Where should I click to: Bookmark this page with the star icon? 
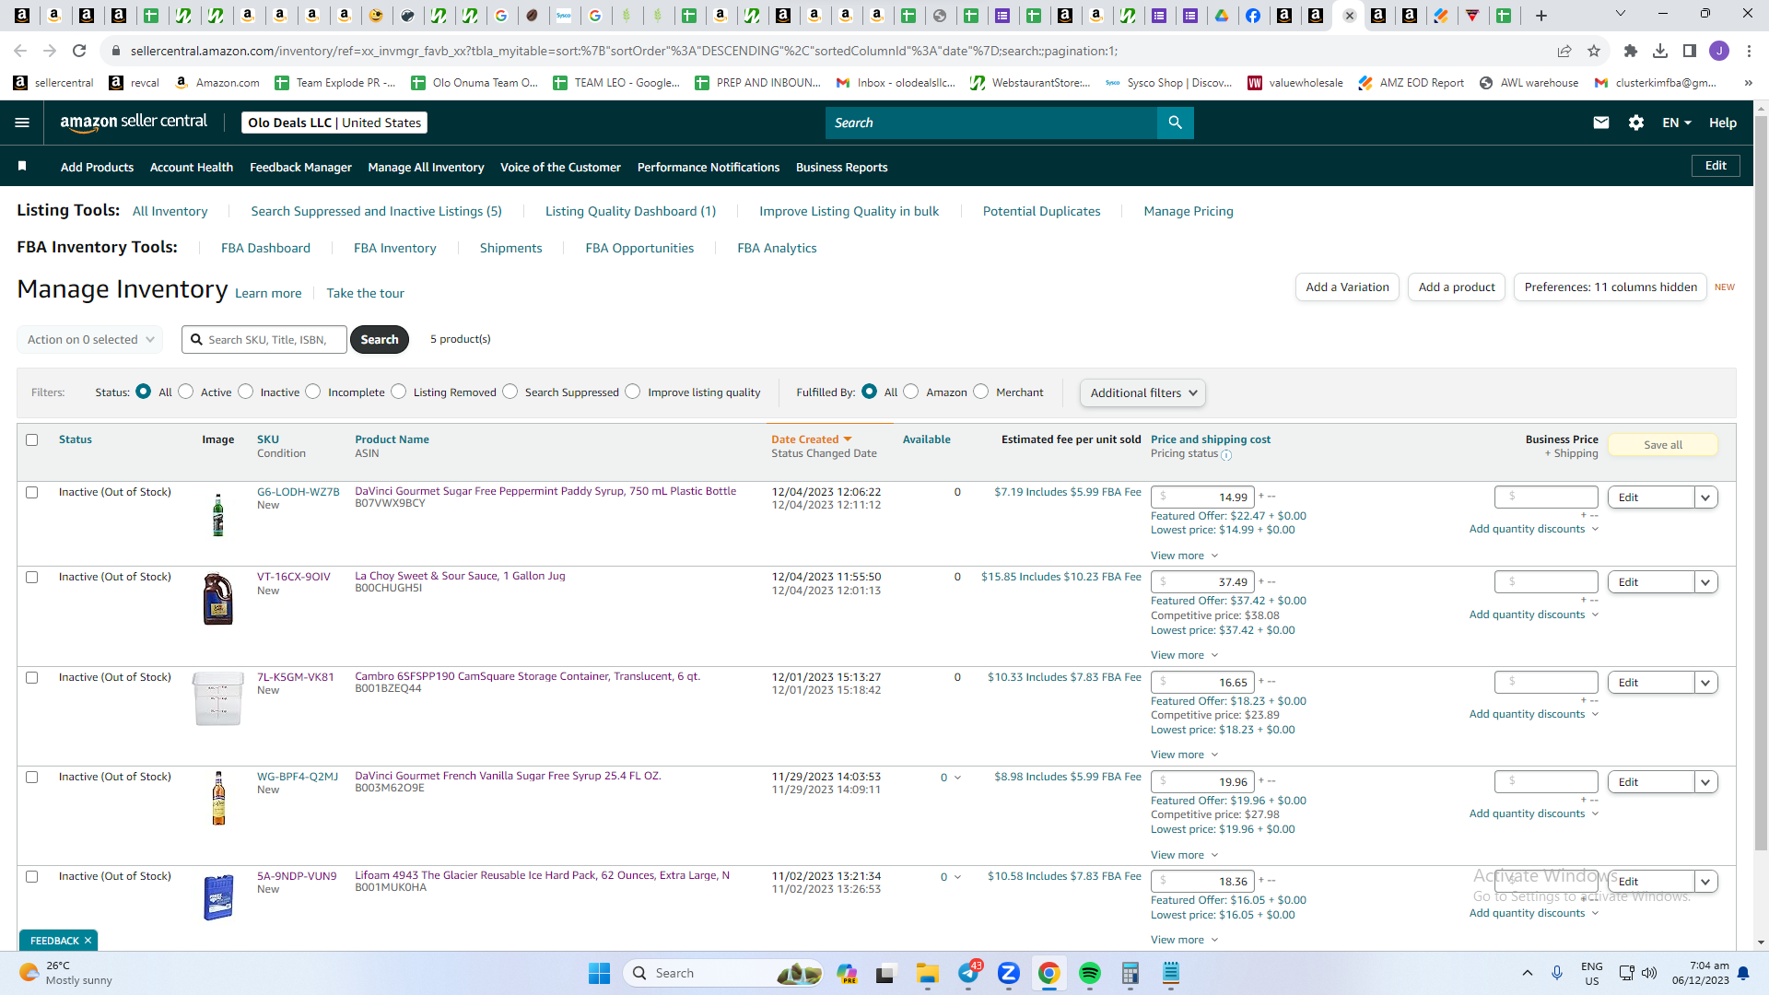[1594, 51]
